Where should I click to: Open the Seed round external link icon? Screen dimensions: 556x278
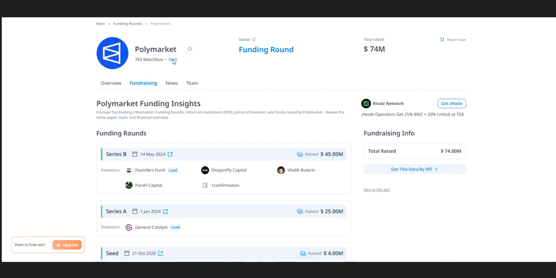point(160,253)
